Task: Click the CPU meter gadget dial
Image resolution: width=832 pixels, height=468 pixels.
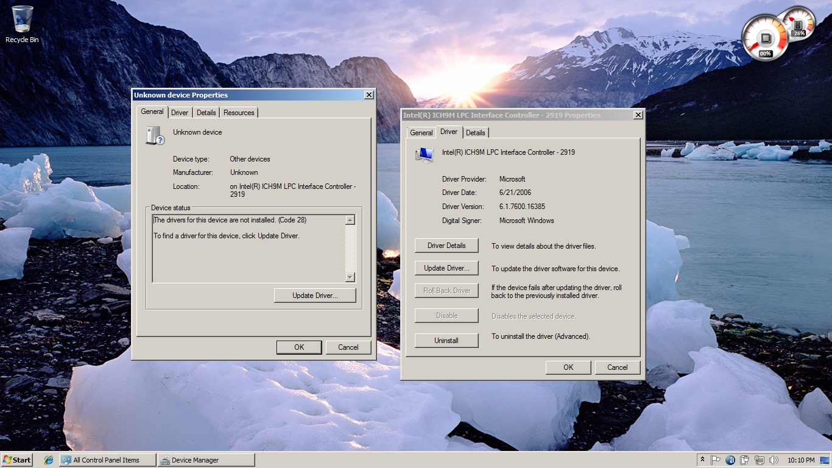Action: (x=765, y=38)
